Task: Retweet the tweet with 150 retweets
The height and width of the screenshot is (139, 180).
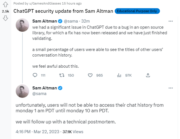Action: pyautogui.click(x=62, y=75)
